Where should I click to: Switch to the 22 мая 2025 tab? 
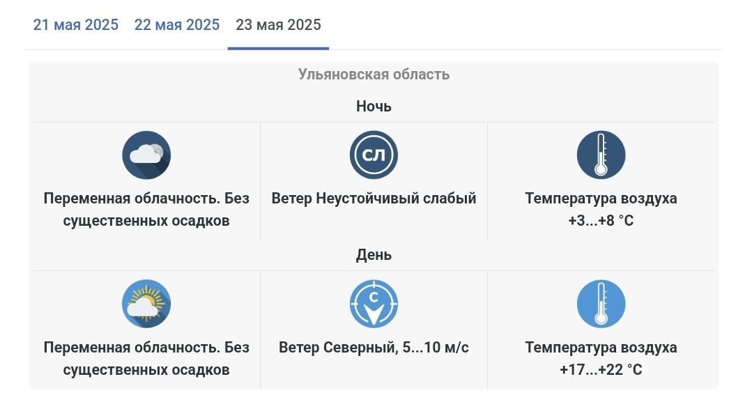pos(177,24)
